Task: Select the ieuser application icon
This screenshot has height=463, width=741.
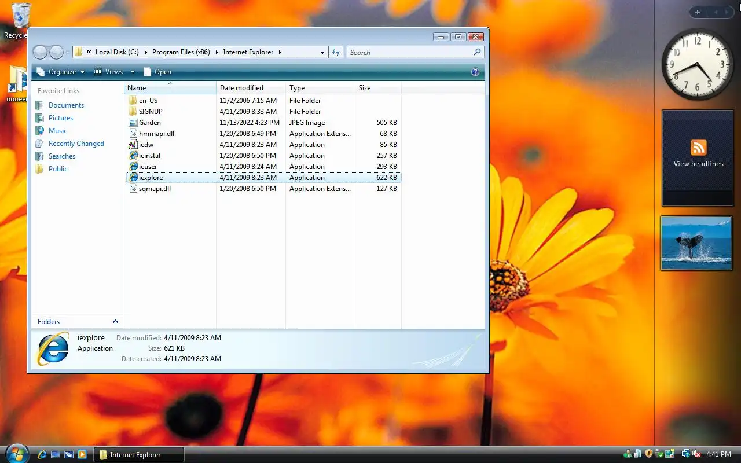Action: 133,167
